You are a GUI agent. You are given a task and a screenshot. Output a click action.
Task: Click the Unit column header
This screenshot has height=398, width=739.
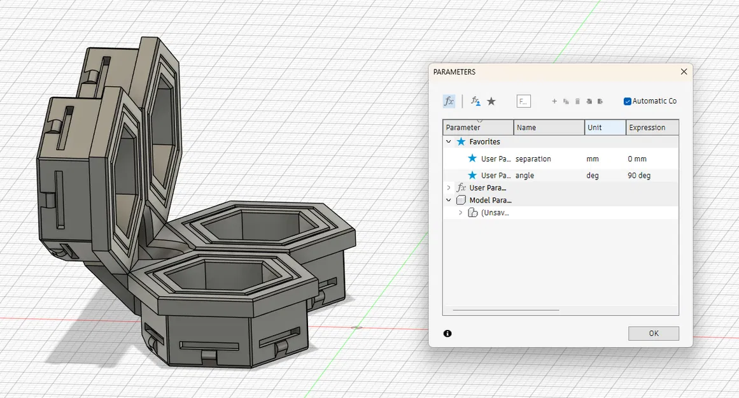point(594,127)
